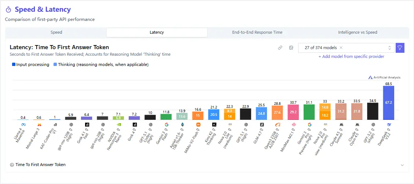
Task: Click the stopwatch icon beside Speed & Latency
Action: 8,10
